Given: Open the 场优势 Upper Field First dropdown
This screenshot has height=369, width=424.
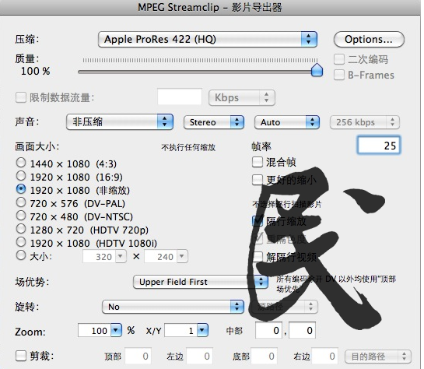Looking at the screenshot, I should [x=201, y=282].
